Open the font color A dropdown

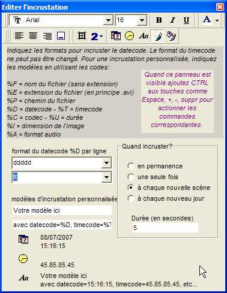tap(217, 20)
